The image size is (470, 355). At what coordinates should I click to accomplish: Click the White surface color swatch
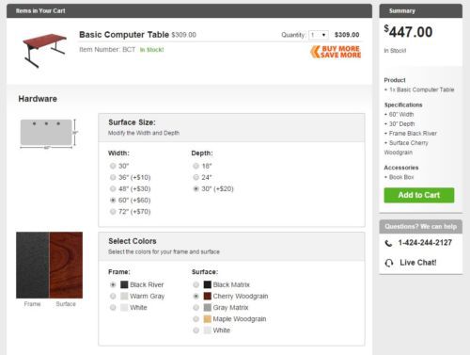point(208,331)
